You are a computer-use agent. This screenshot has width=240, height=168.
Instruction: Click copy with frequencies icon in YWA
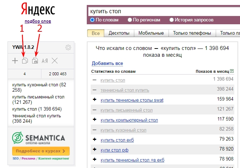[35, 61]
